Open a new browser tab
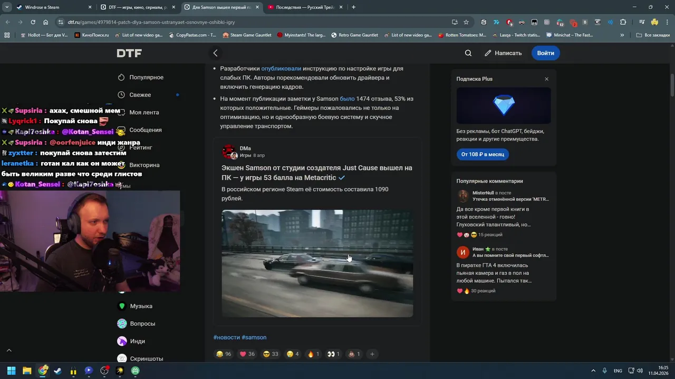The width and height of the screenshot is (675, 379). point(353,7)
